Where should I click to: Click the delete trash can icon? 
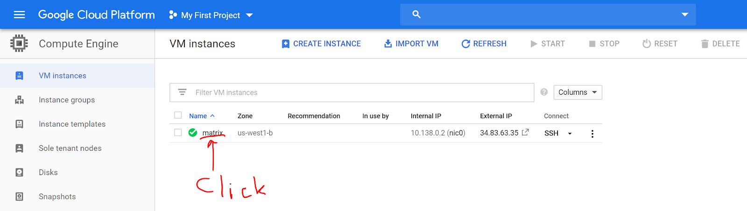click(705, 44)
